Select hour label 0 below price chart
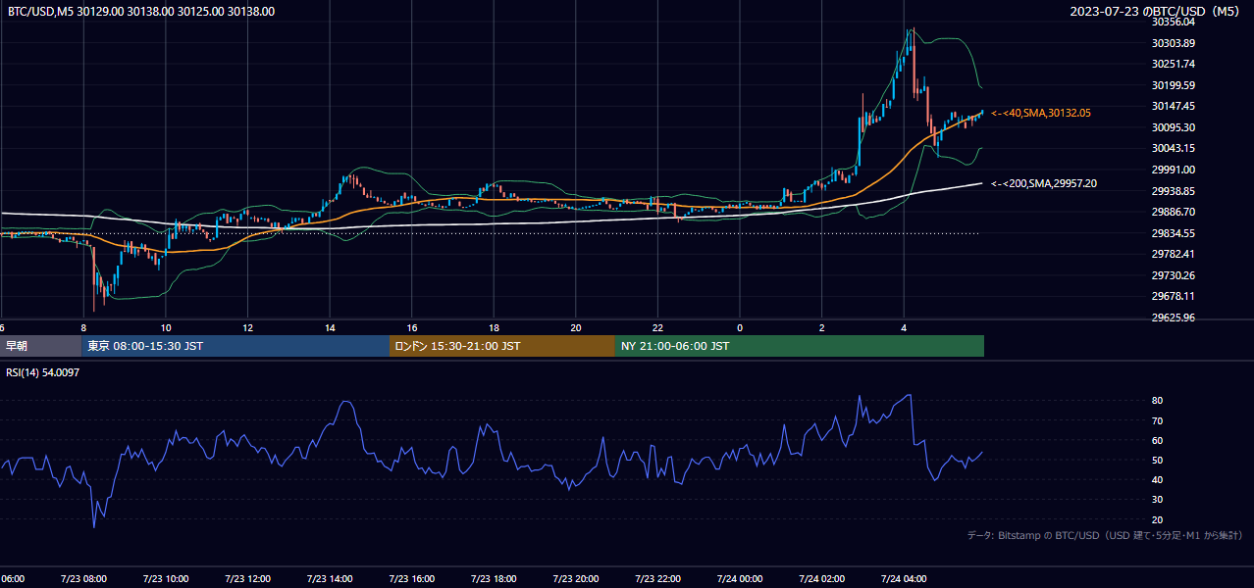Screen dimensions: 1254x588 [x=740, y=327]
